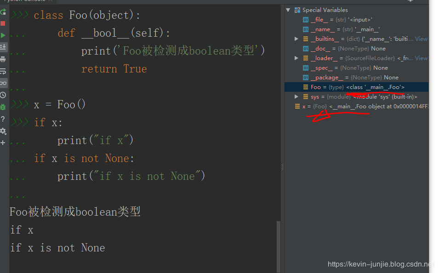
Task: Browse command history via clock icon
Action: click(x=4, y=94)
